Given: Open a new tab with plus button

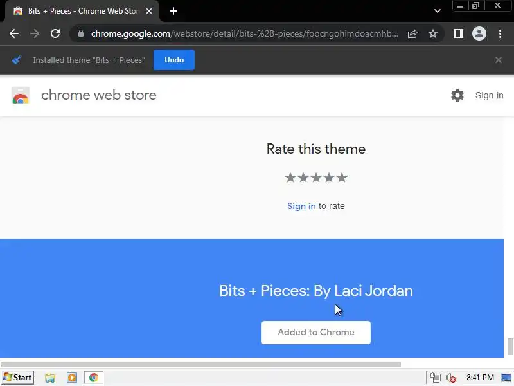Looking at the screenshot, I should click(x=173, y=11).
